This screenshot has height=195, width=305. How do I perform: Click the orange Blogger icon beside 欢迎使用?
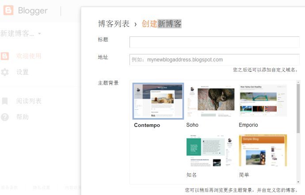[x=5, y=56]
